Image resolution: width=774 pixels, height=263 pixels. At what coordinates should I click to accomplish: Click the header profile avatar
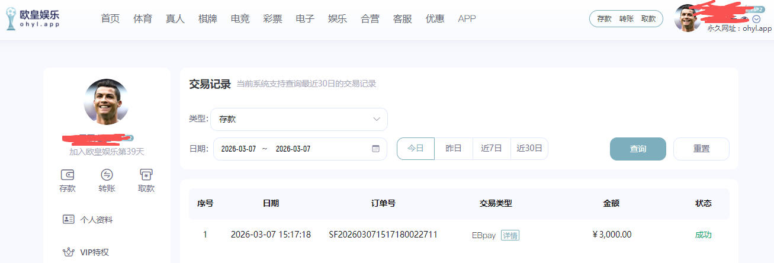tap(688, 18)
